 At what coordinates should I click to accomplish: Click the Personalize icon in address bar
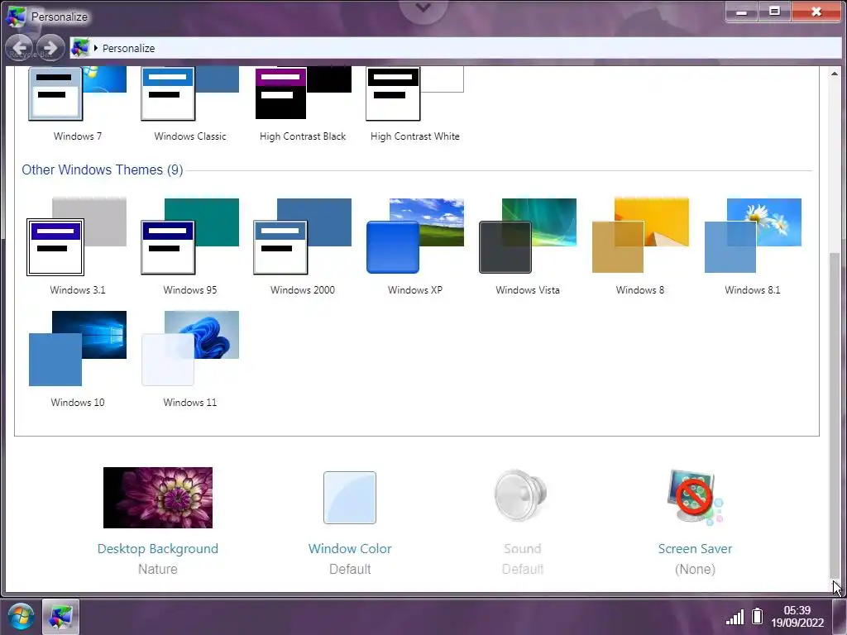click(x=80, y=48)
